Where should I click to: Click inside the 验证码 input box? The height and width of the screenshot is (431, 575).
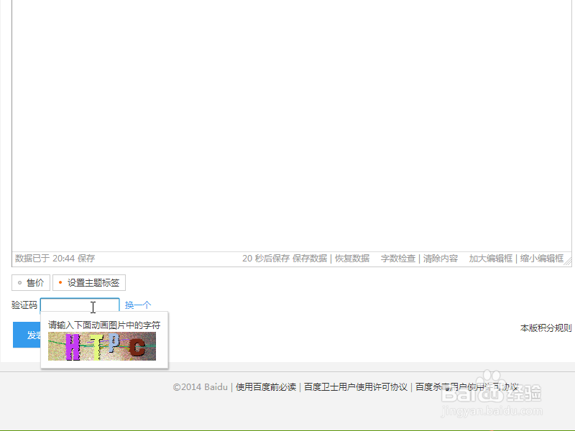80,305
